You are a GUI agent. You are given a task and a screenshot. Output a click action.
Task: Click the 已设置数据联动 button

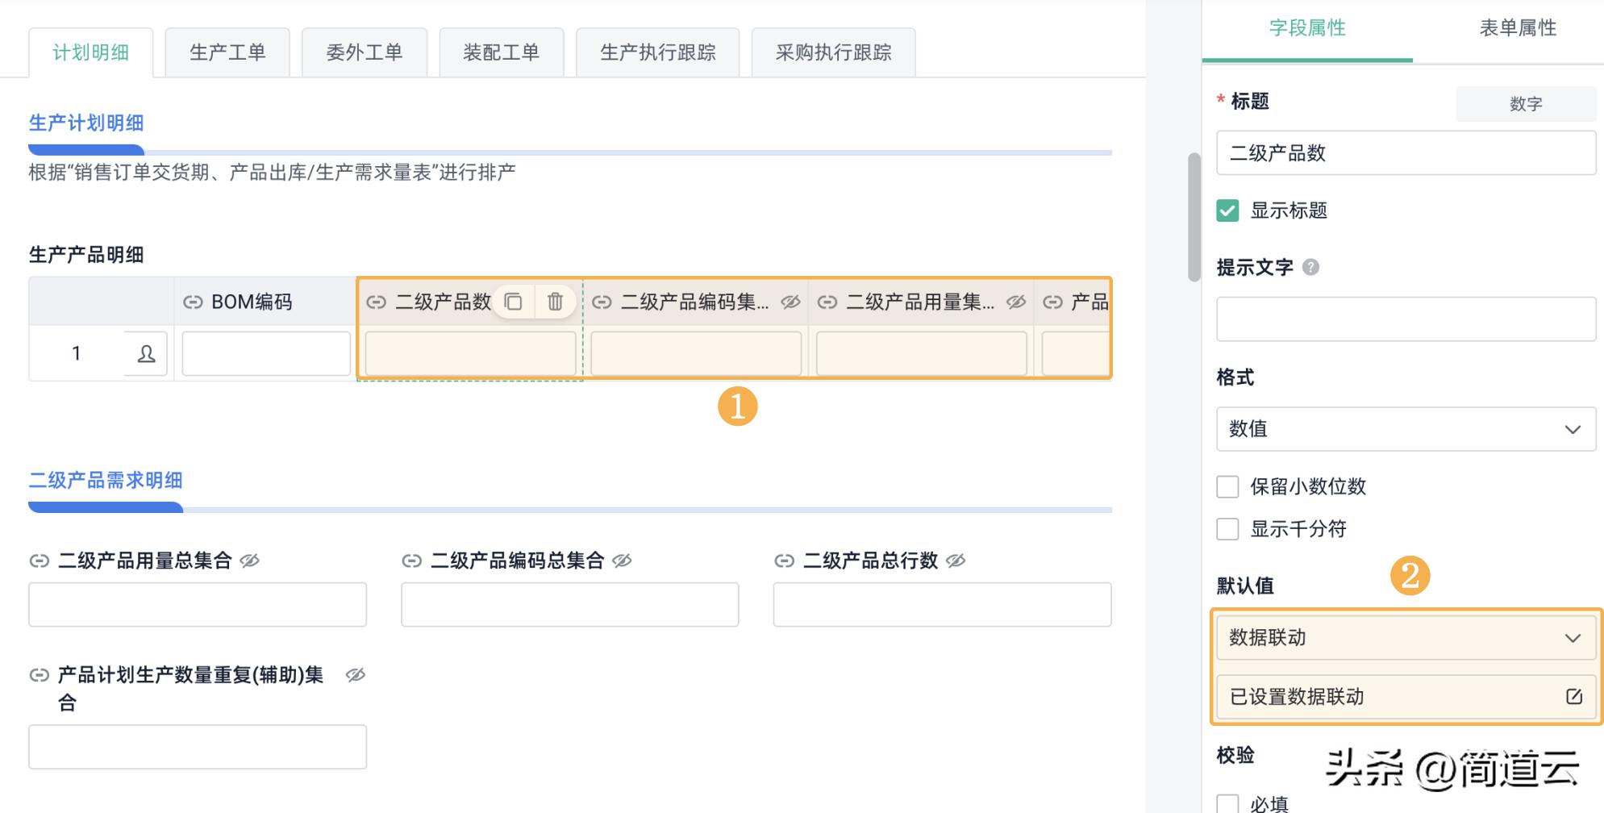coord(1387,697)
